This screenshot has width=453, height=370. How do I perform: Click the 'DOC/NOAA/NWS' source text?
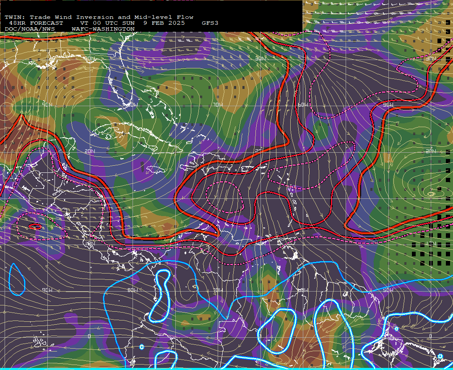[x=30, y=29]
